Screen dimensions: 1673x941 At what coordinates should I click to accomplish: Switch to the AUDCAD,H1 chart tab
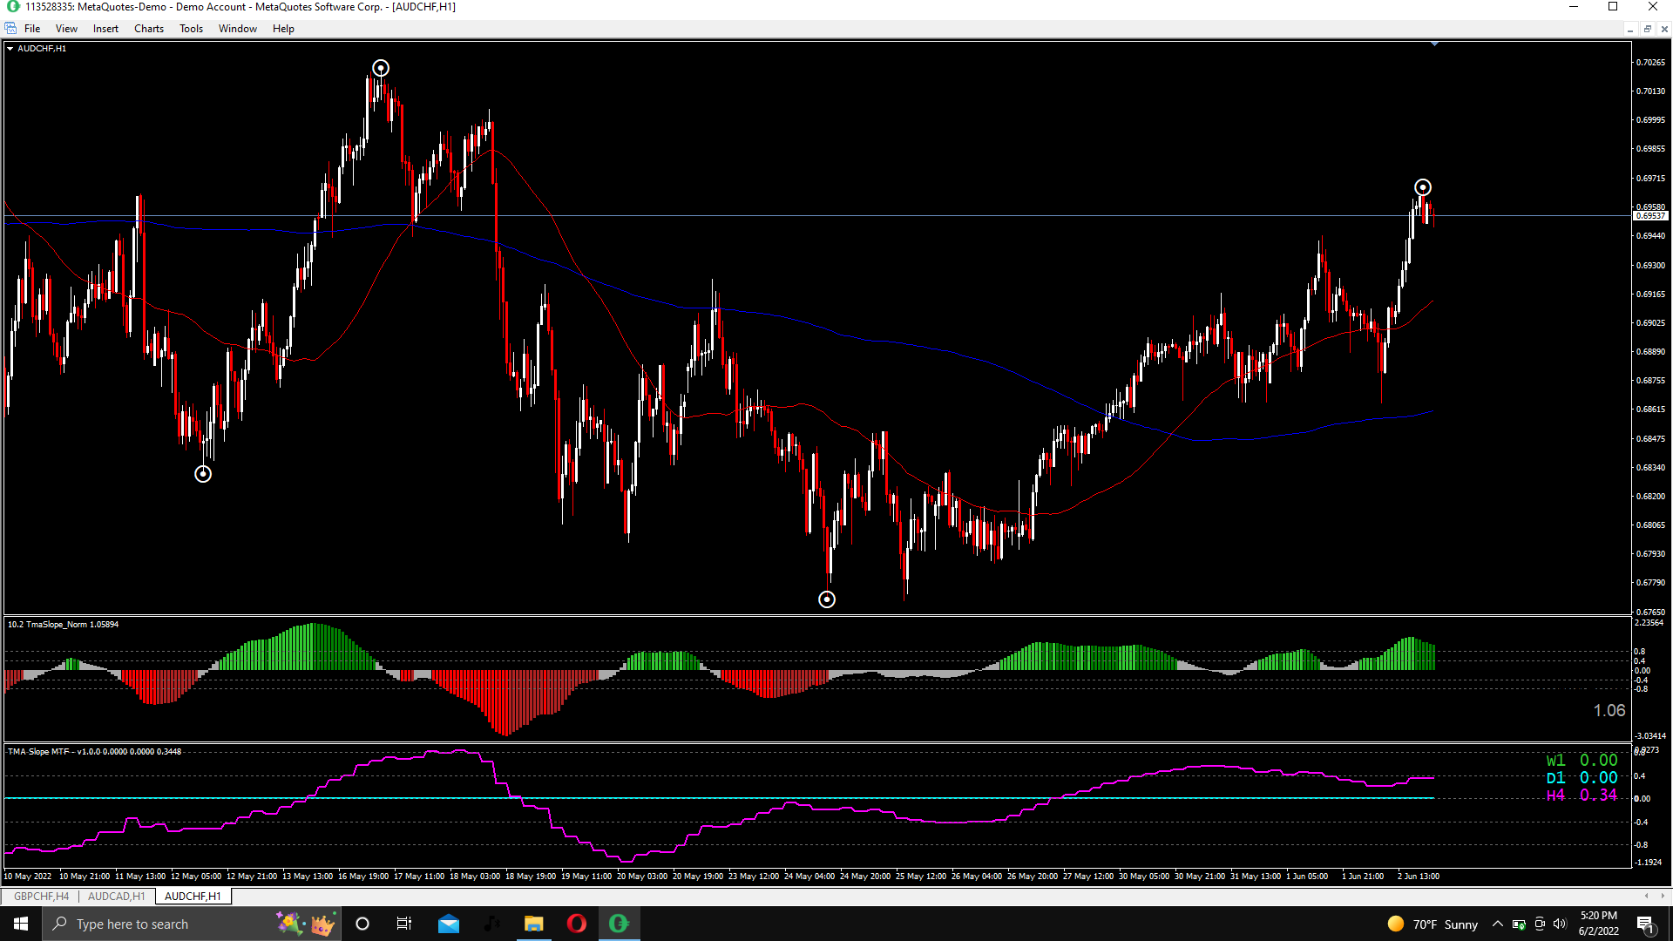point(116,896)
